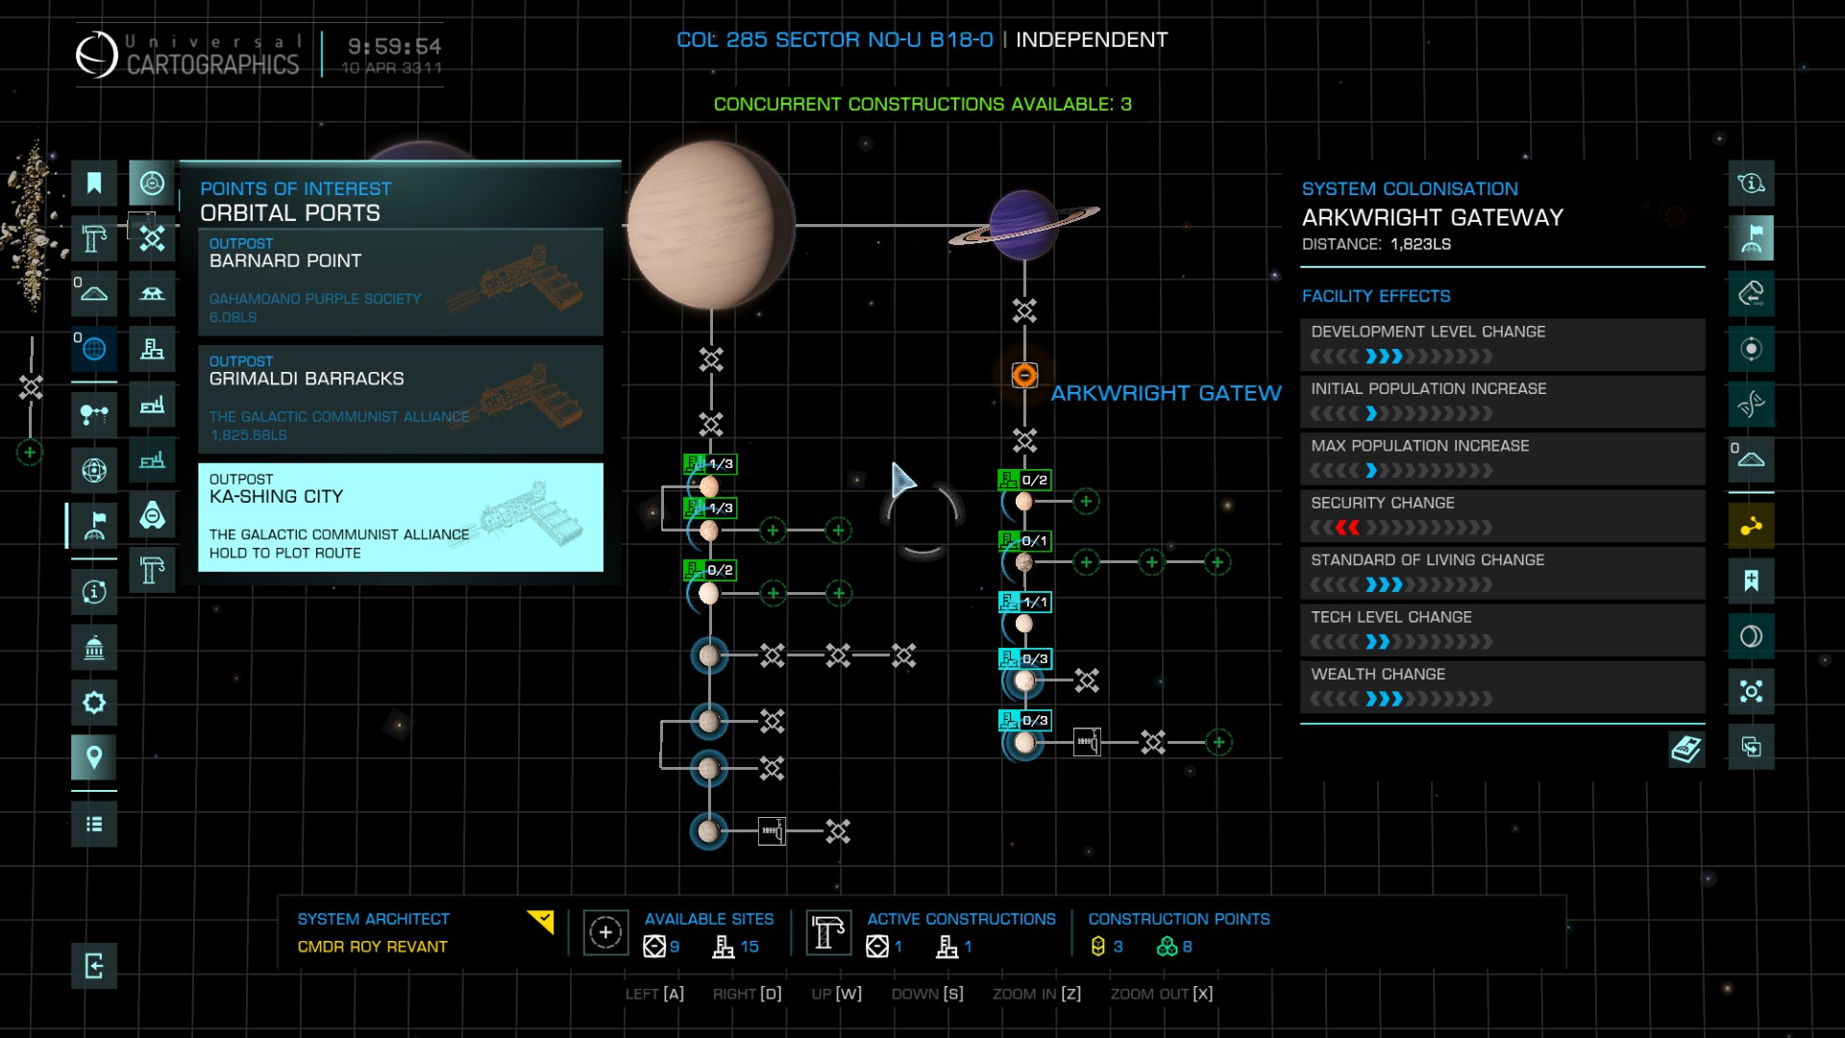The height and width of the screenshot is (1038, 1845).
Task: Select the construction crane icon in left sidebar top
Action: coord(94,238)
